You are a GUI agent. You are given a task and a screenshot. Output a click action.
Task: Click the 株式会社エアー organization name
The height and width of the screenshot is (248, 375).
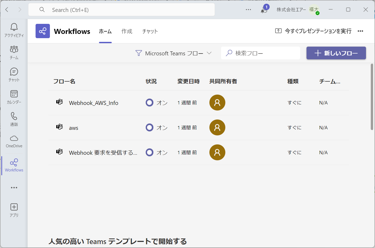coord(291,10)
